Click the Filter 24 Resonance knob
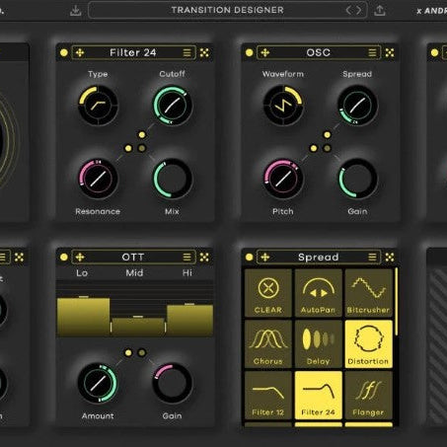 pos(98,179)
